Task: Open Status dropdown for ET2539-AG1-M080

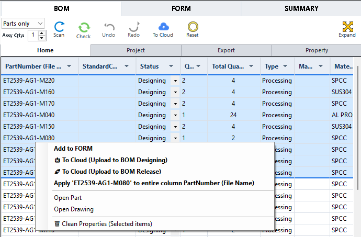Action: pyautogui.click(x=175, y=138)
